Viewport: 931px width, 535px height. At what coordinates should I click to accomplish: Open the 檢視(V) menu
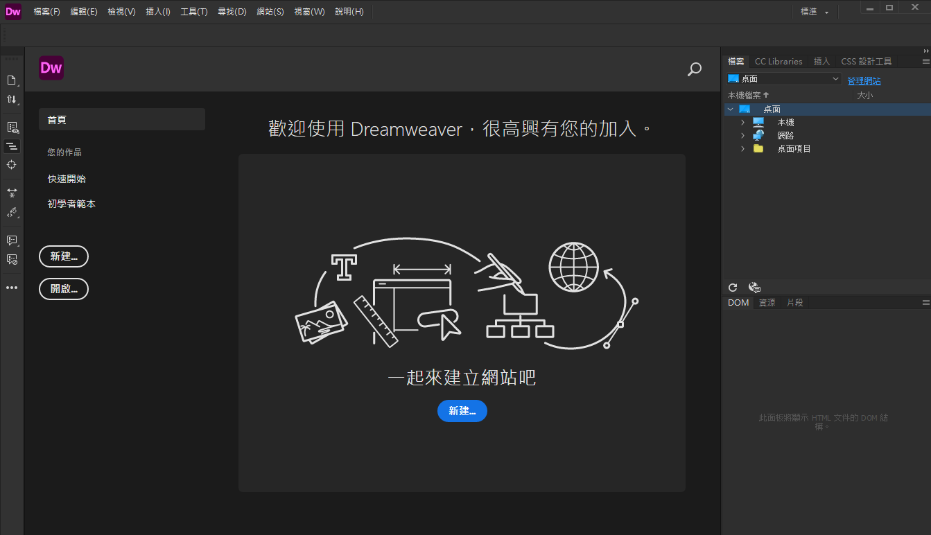[121, 12]
